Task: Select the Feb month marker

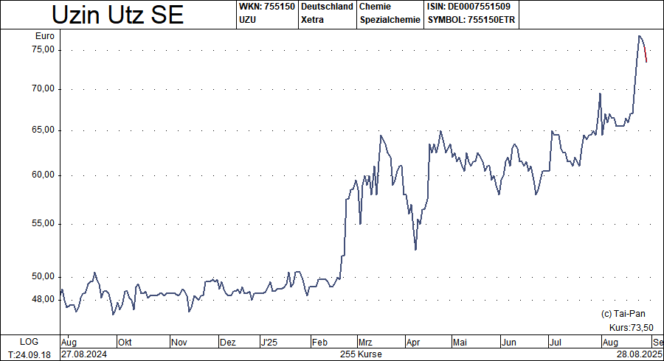Action: point(319,343)
